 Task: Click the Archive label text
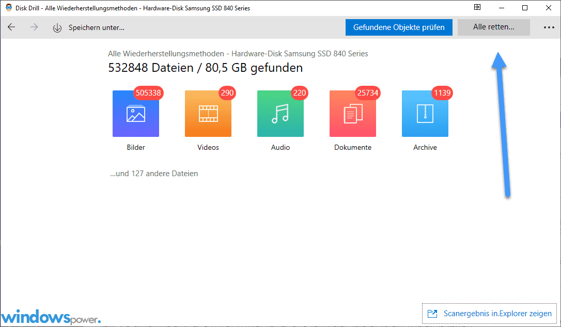425,147
